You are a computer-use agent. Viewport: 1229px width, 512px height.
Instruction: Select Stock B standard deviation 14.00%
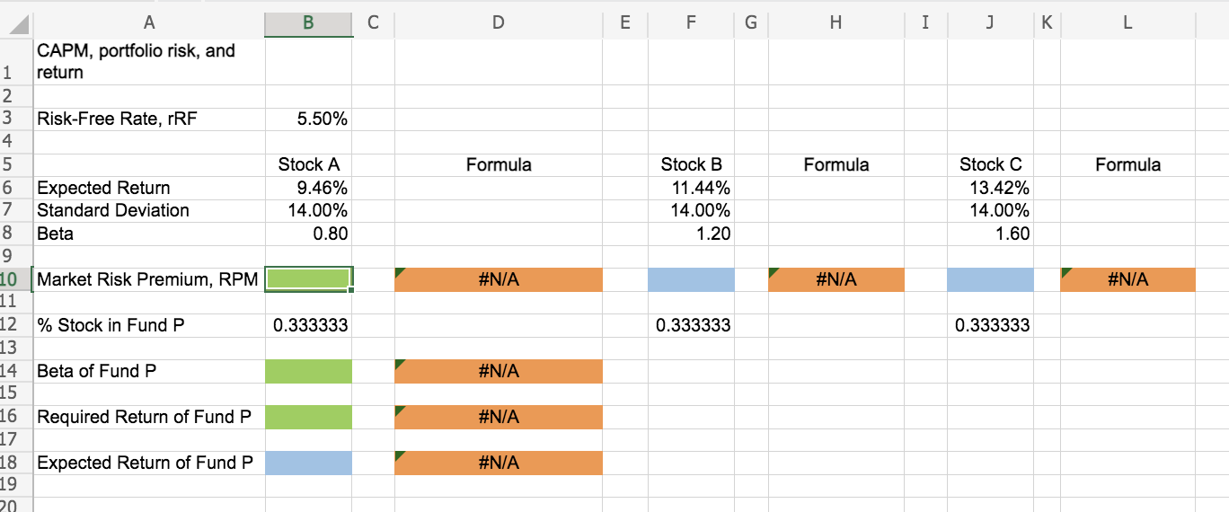[x=691, y=210]
